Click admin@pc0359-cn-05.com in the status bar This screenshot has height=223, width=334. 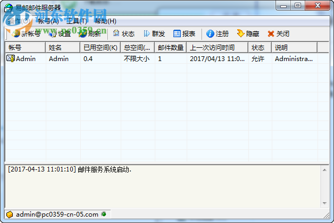pos(57,215)
